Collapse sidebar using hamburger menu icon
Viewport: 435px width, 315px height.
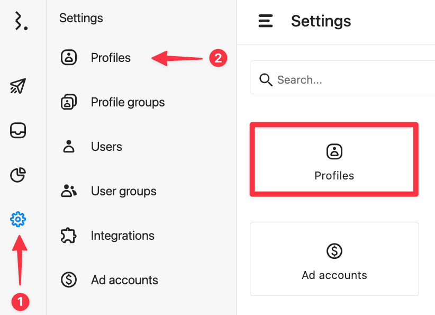[x=266, y=21]
